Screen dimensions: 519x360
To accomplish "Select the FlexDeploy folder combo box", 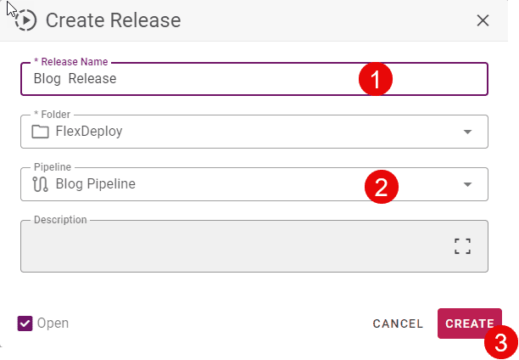I will pyautogui.click(x=254, y=132).
